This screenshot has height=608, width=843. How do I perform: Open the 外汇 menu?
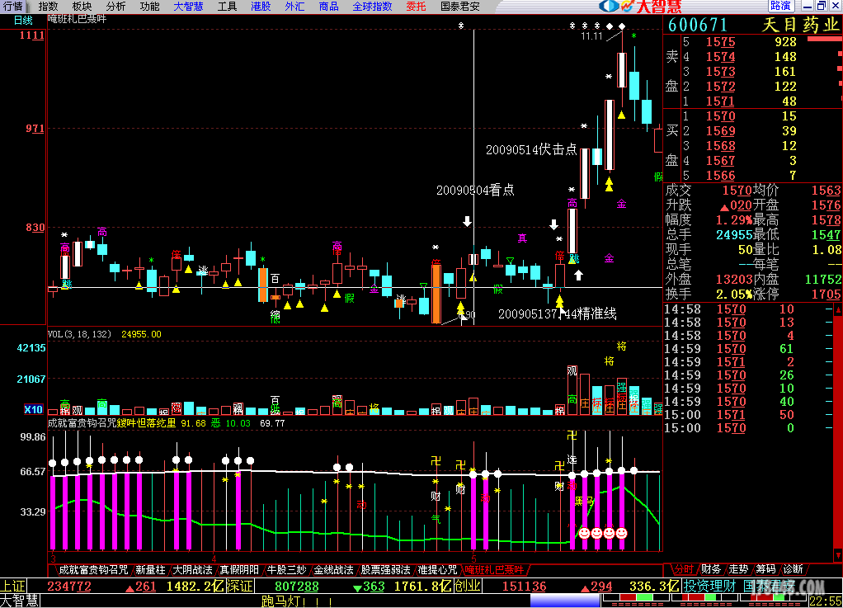pyautogui.click(x=294, y=7)
